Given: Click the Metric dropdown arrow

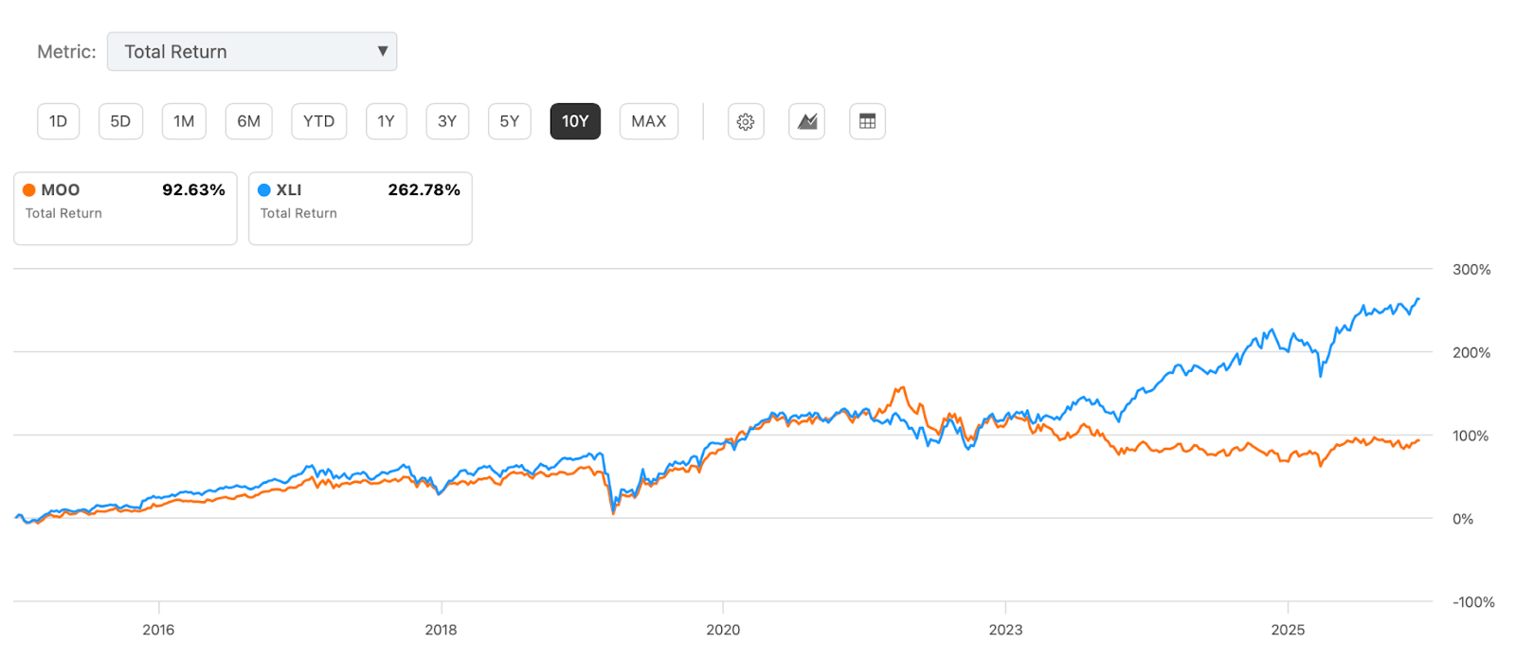Looking at the screenshot, I should pos(383,51).
